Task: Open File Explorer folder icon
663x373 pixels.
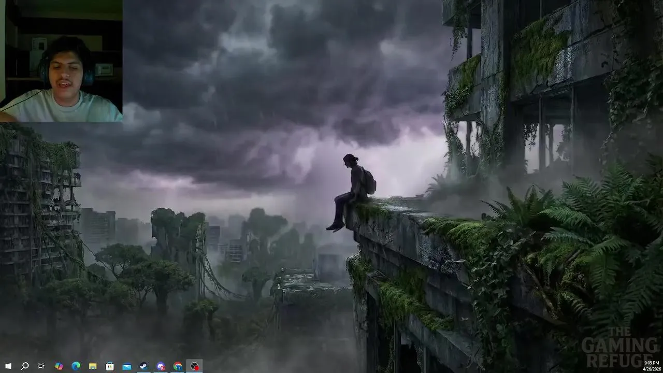Action: click(93, 366)
